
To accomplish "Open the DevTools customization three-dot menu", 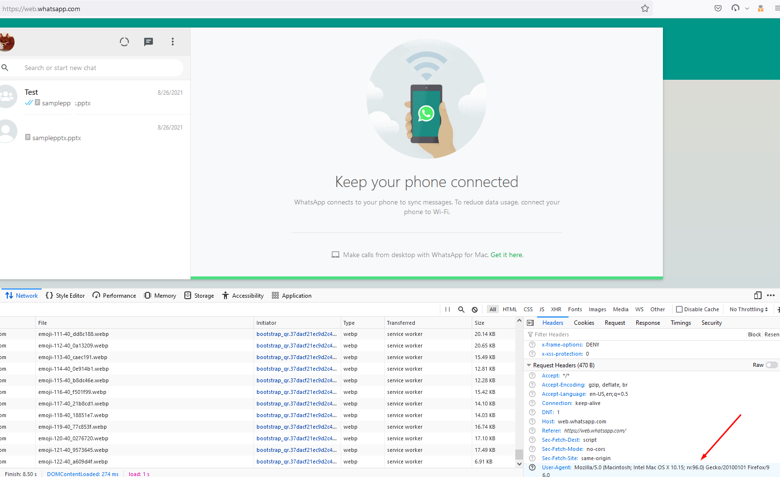I will point(771,295).
